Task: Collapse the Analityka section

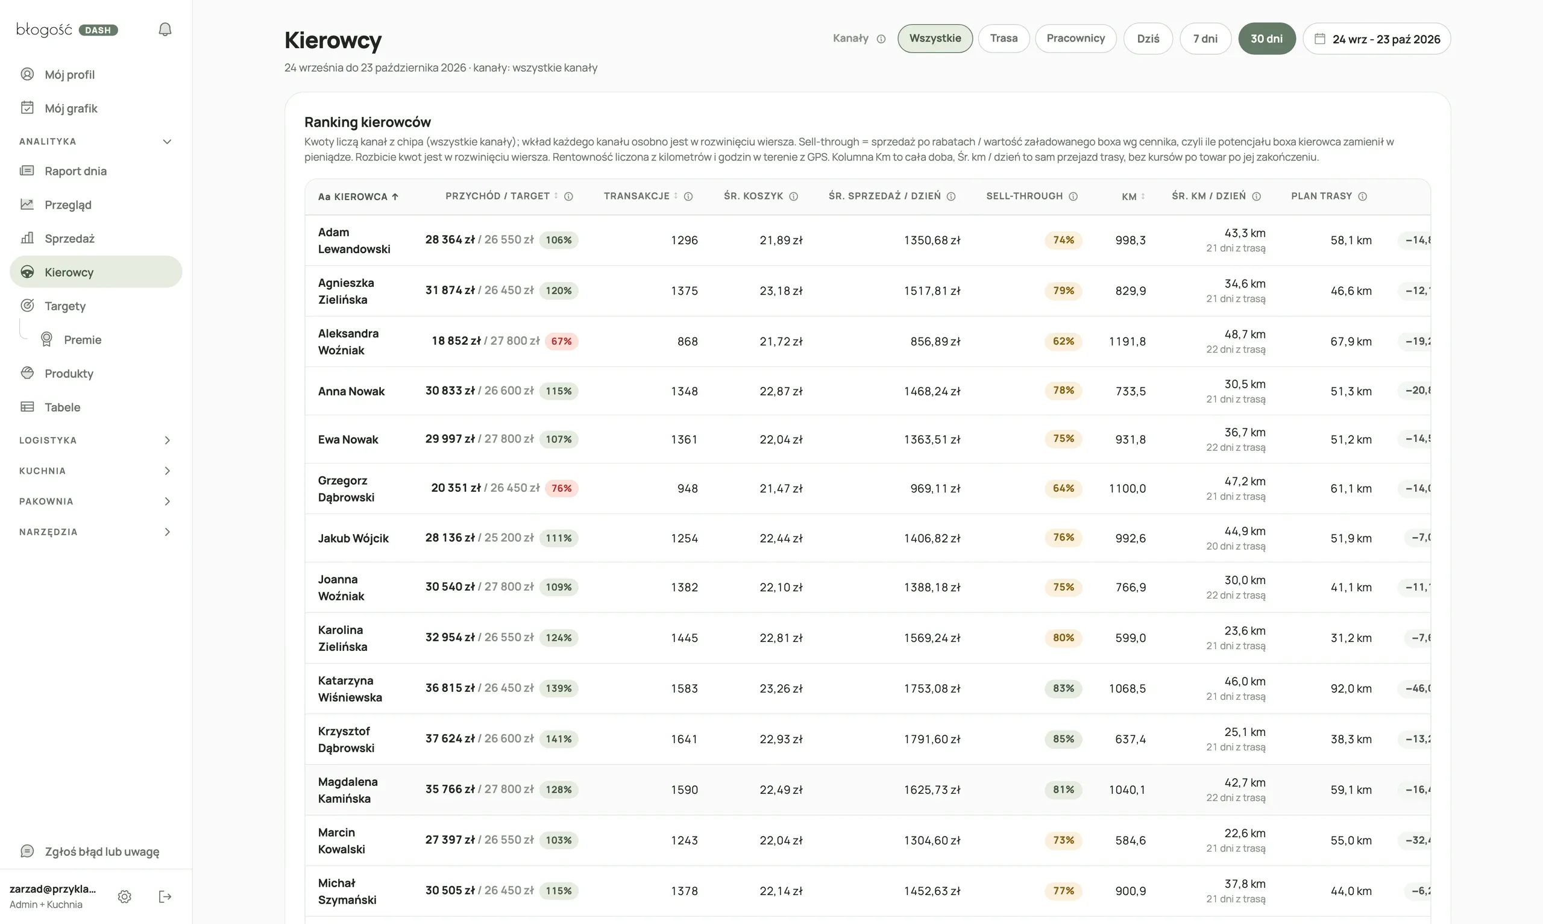Action: point(96,141)
